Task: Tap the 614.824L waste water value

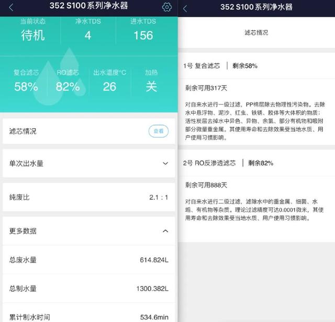Action: click(x=154, y=260)
